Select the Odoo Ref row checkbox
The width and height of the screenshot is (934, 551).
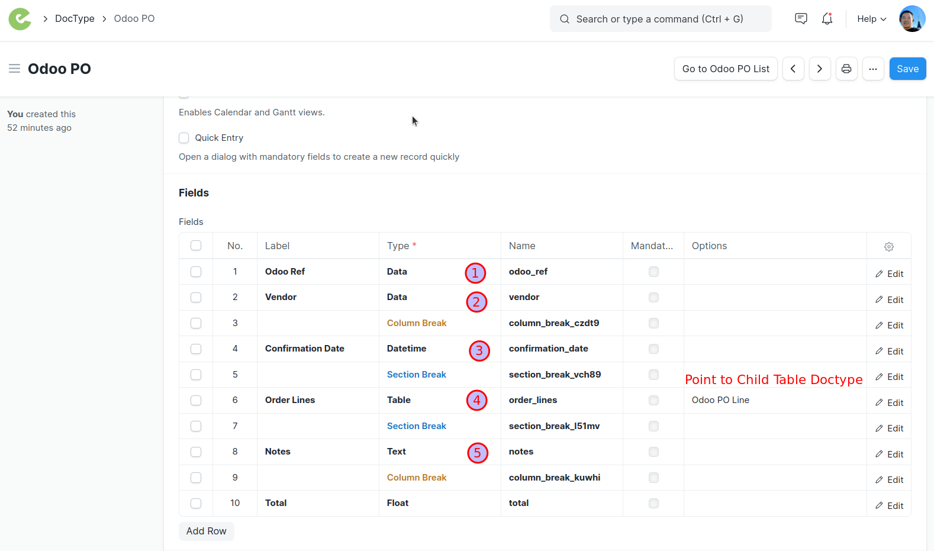click(x=196, y=272)
